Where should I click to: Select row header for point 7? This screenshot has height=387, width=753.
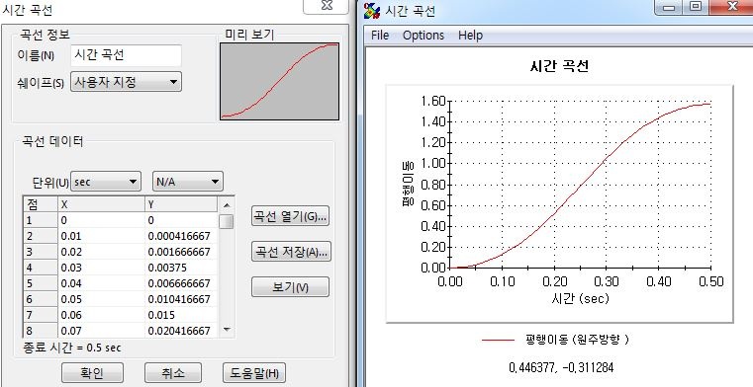pyautogui.click(x=41, y=315)
